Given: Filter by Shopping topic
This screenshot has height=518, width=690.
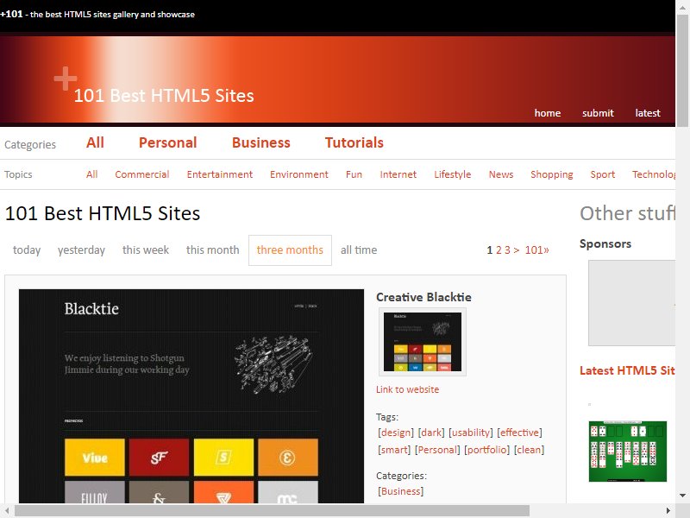Looking at the screenshot, I should pyautogui.click(x=552, y=174).
